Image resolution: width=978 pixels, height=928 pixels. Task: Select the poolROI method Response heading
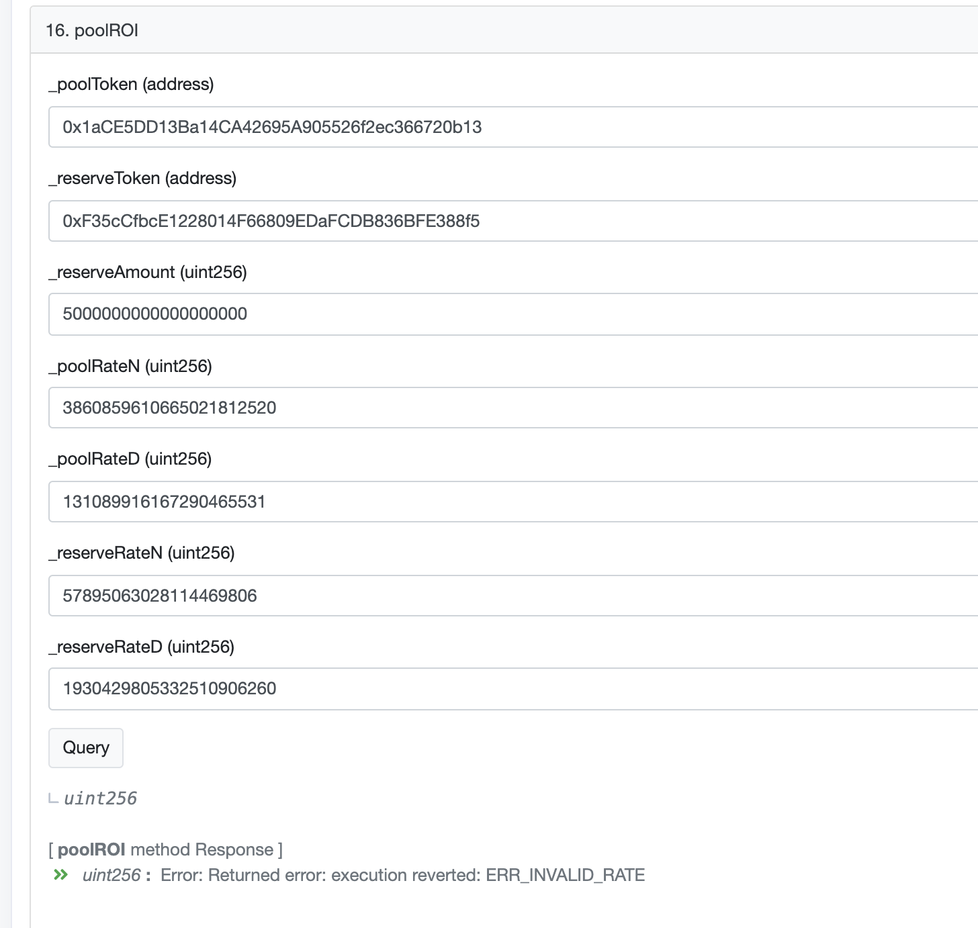click(165, 849)
